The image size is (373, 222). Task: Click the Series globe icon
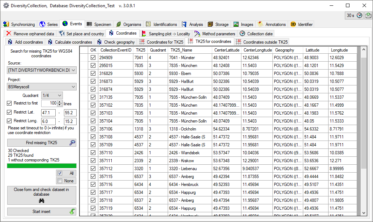pyautogui.click(x=42, y=24)
